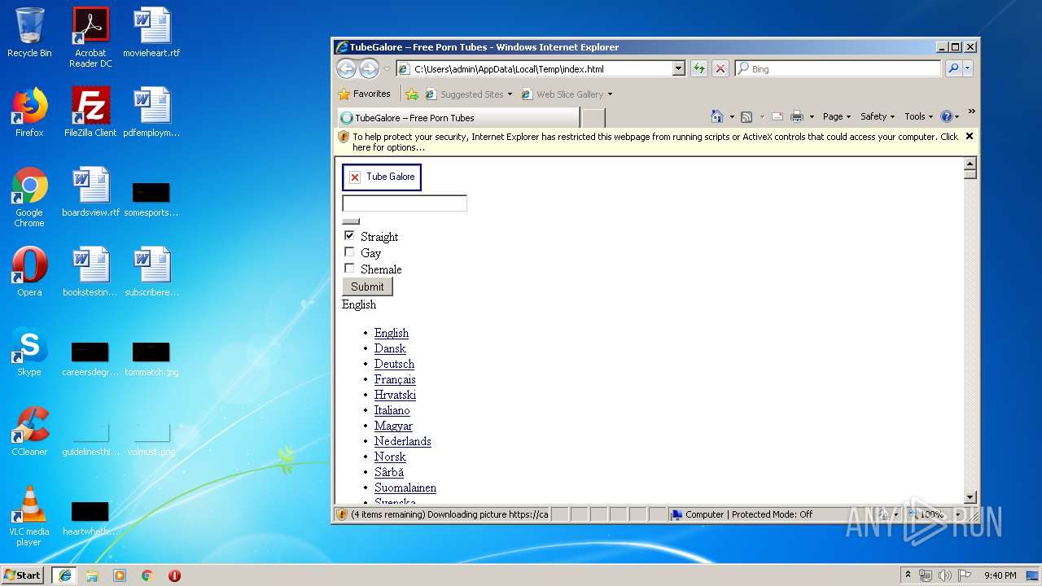Open Recycle Bin desktop icon
Image resolution: width=1042 pixels, height=586 pixels.
pyautogui.click(x=29, y=33)
